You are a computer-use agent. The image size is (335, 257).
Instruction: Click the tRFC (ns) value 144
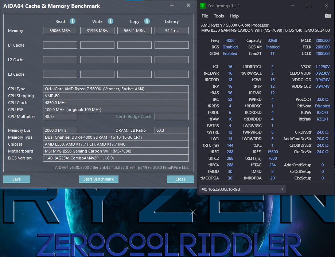pyautogui.click(x=230, y=145)
